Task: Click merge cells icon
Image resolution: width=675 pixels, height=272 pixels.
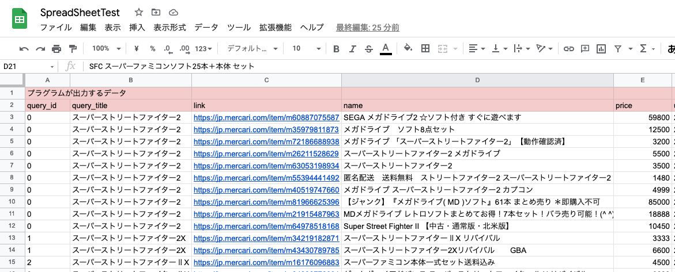Action: pos(443,48)
